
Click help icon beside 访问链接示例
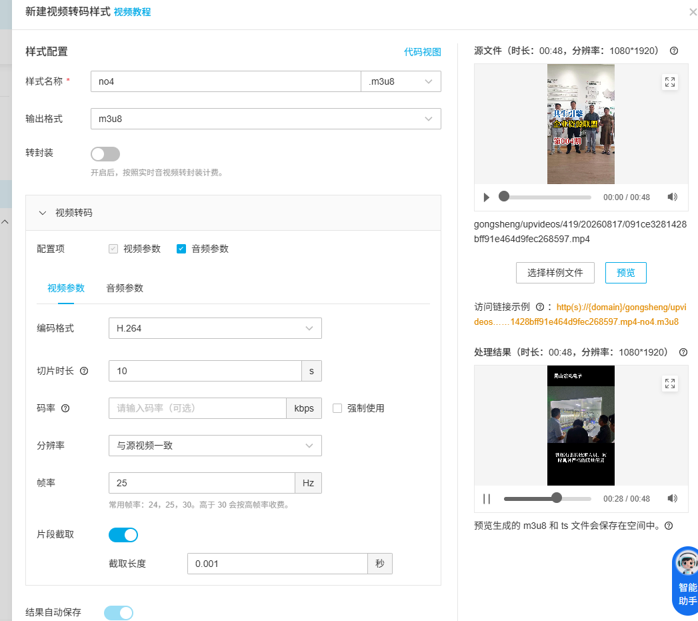pos(540,307)
